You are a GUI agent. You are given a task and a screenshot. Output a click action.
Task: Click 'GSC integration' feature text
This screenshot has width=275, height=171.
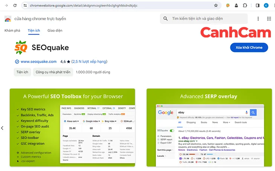tap(33, 144)
